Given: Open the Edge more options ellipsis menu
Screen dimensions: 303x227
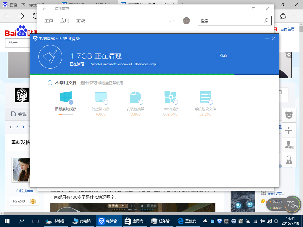Looking at the screenshot, I should point(296,16).
